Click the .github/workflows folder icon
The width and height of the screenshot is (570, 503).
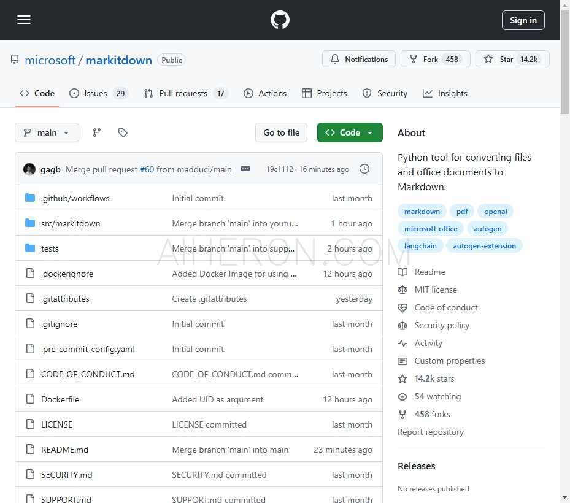tap(30, 198)
